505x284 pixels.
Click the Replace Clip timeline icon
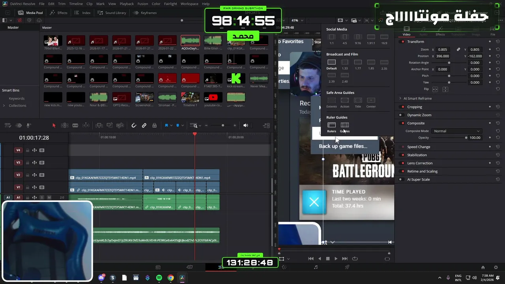pos(120,125)
